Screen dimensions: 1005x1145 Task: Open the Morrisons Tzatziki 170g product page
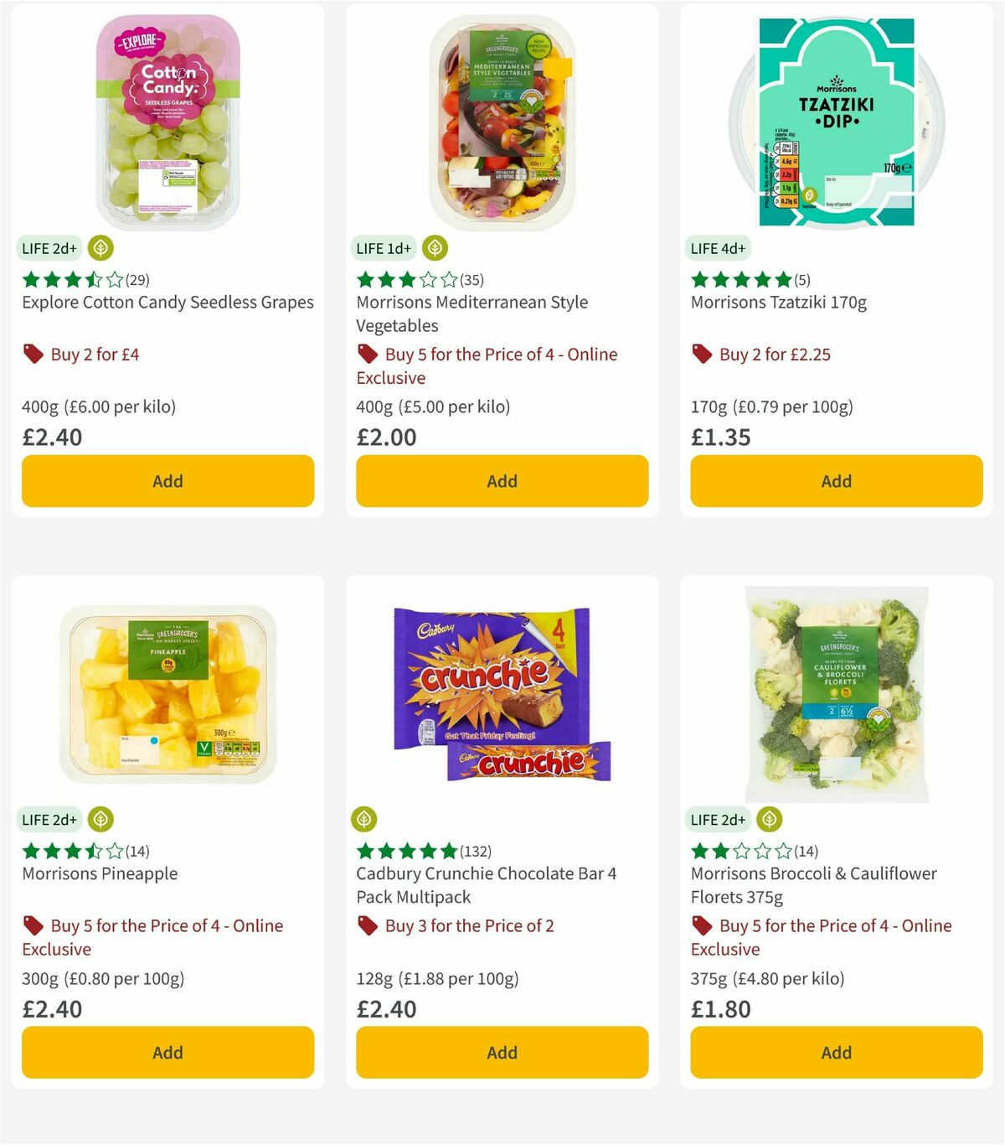click(x=780, y=302)
